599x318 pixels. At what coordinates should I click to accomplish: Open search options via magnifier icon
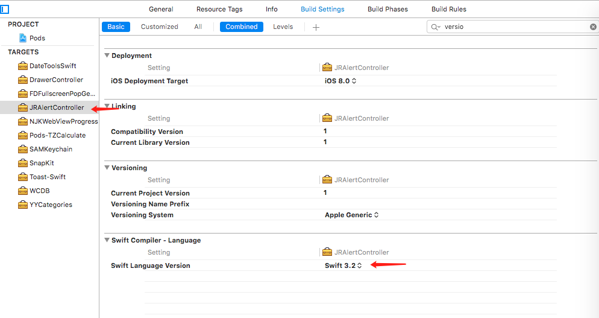pyautogui.click(x=436, y=27)
